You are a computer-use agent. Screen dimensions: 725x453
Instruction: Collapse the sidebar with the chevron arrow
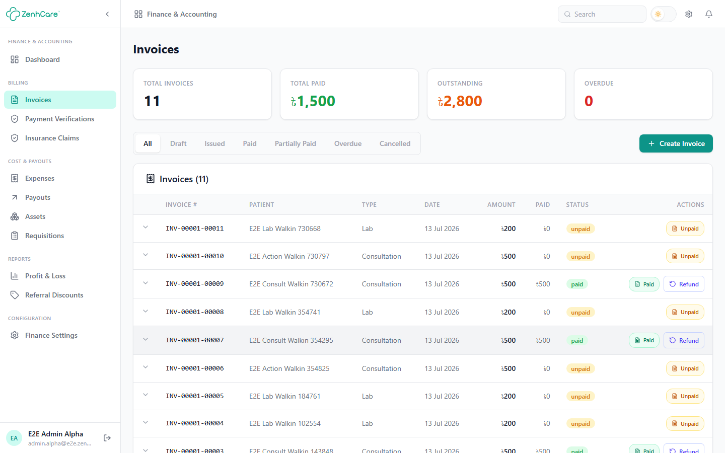tap(107, 14)
